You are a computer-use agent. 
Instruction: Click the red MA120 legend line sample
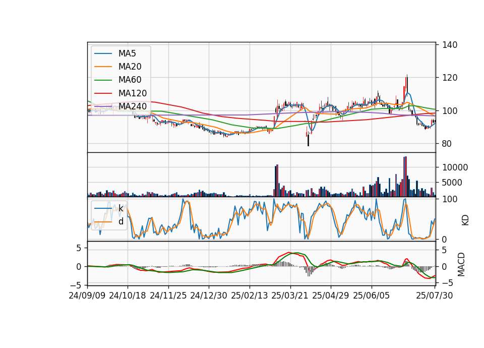click(x=103, y=93)
